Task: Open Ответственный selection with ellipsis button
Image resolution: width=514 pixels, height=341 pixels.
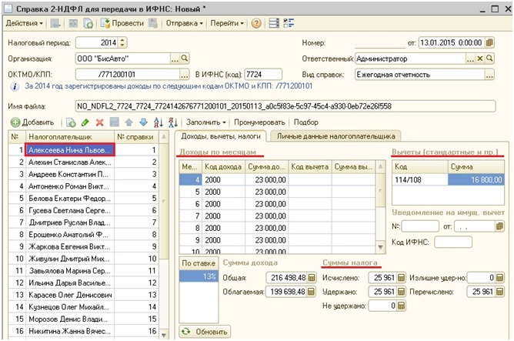Action: tap(470, 59)
